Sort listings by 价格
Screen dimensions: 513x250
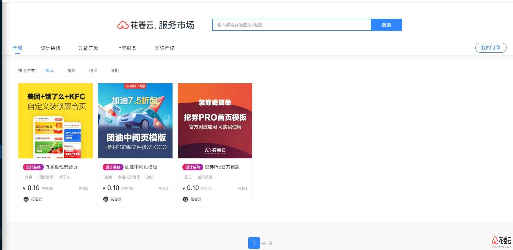click(x=115, y=70)
